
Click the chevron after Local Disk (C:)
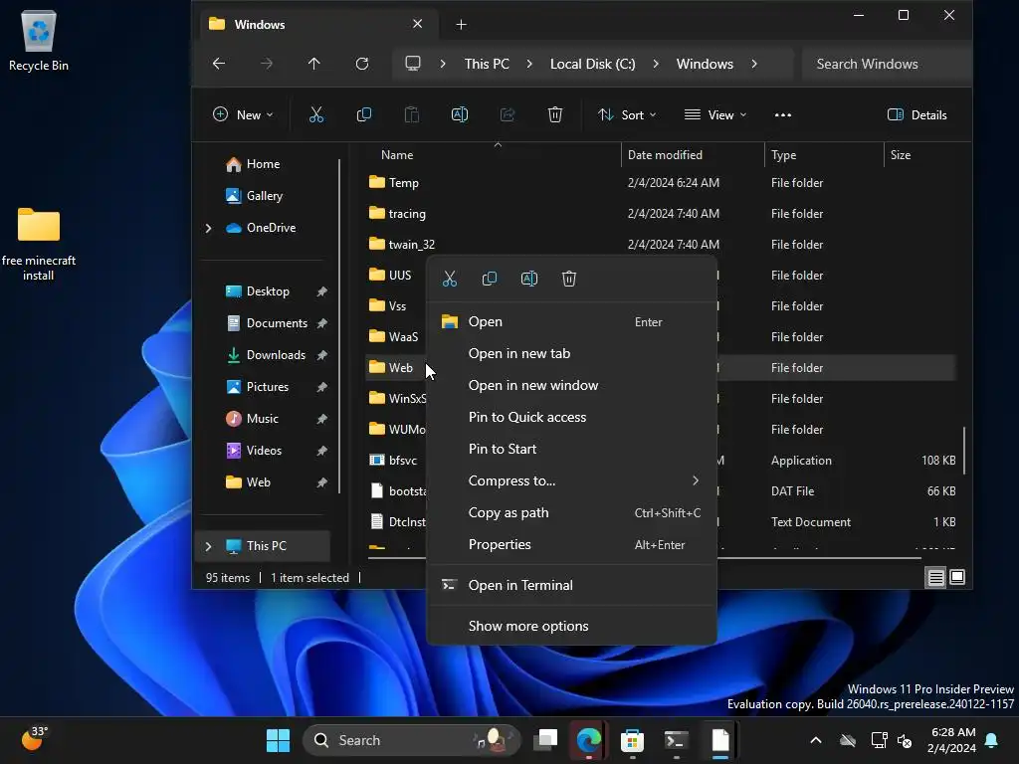tap(656, 64)
